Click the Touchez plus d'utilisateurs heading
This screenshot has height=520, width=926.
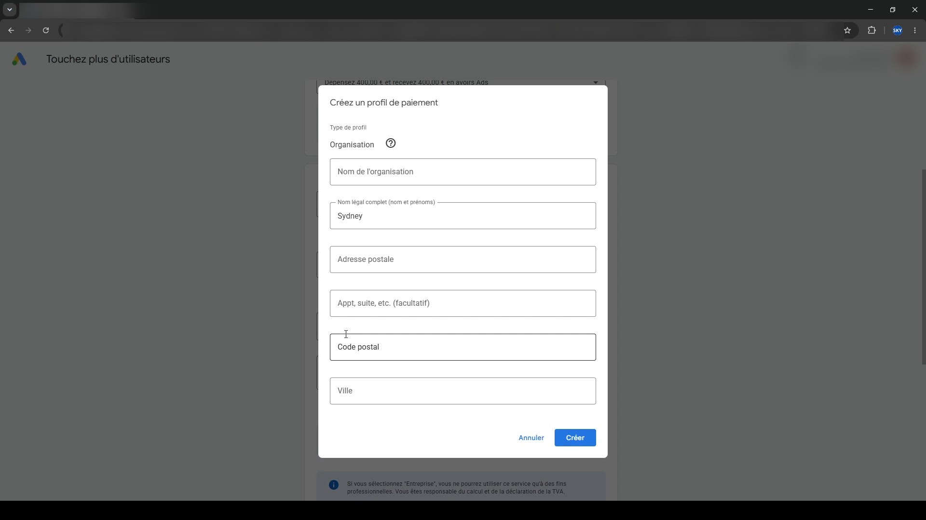click(x=108, y=59)
